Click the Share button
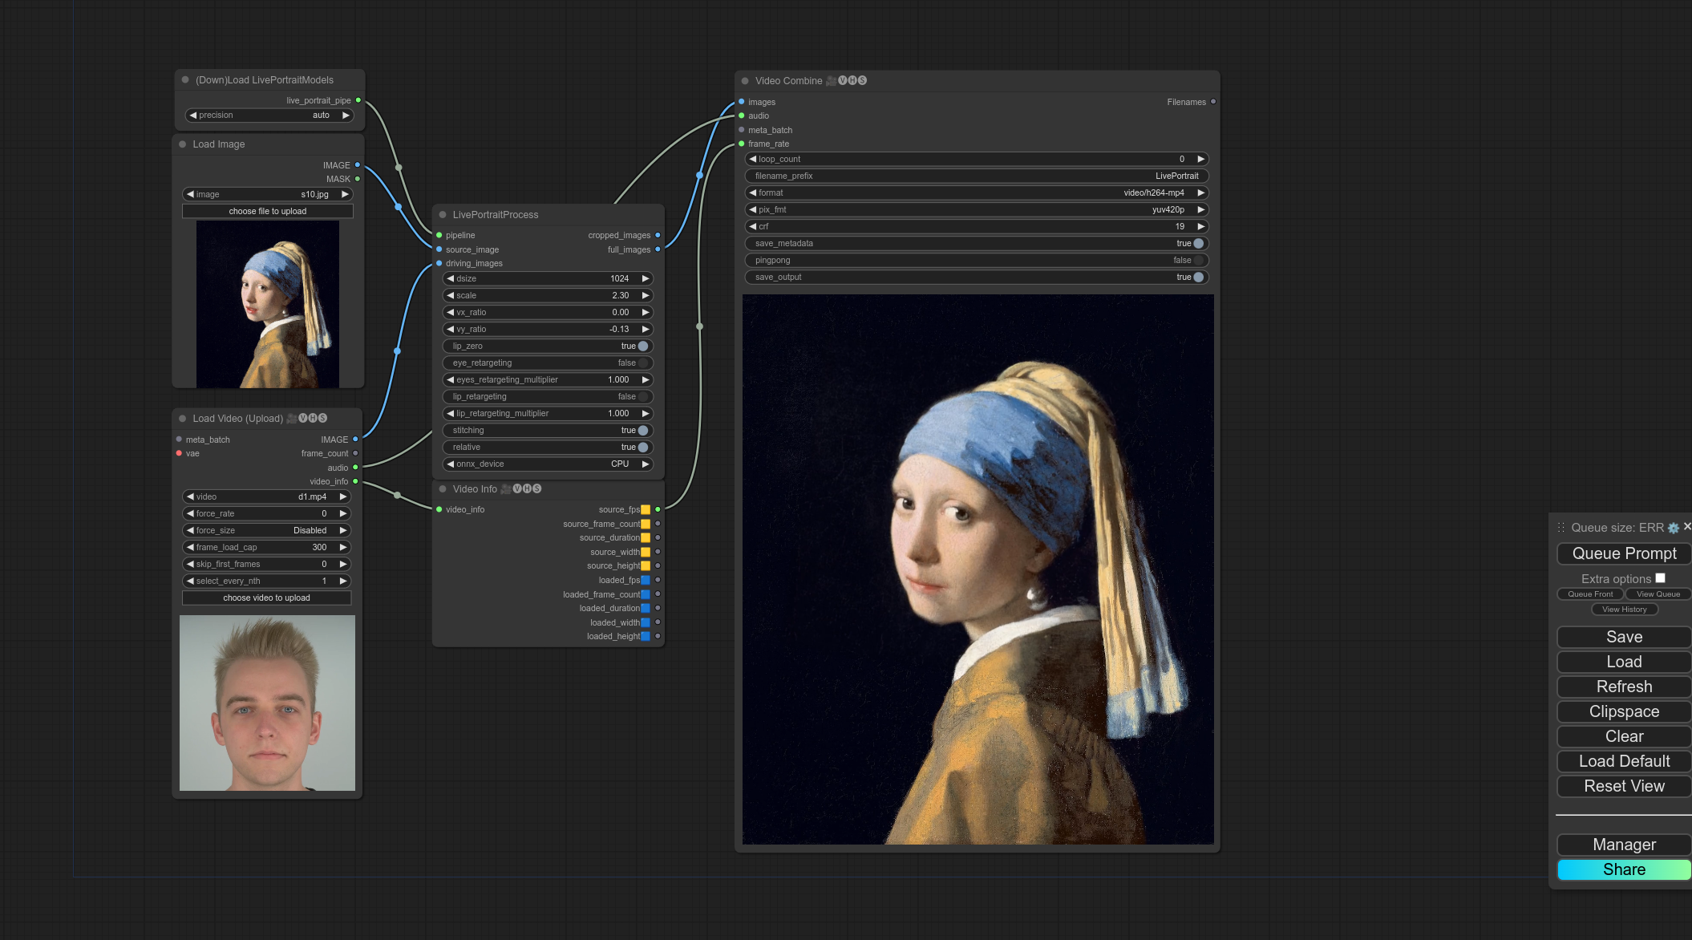This screenshot has height=940, width=1692. click(1624, 869)
